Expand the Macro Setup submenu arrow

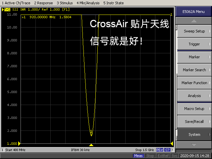click(x=209, y=109)
